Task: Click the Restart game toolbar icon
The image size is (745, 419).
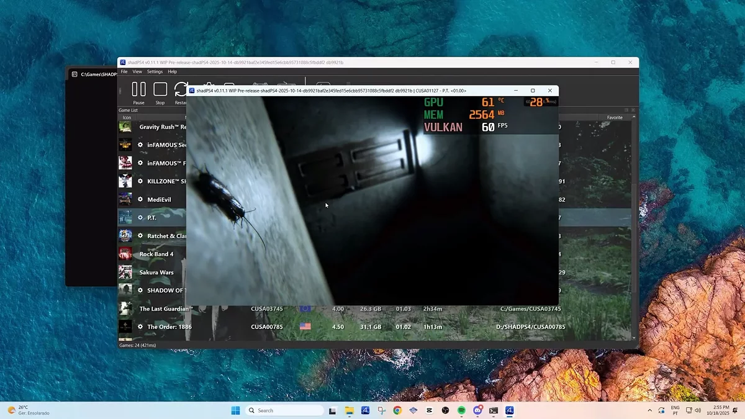Action: pyautogui.click(x=181, y=91)
